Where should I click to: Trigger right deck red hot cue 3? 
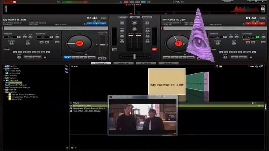click(x=262, y=24)
